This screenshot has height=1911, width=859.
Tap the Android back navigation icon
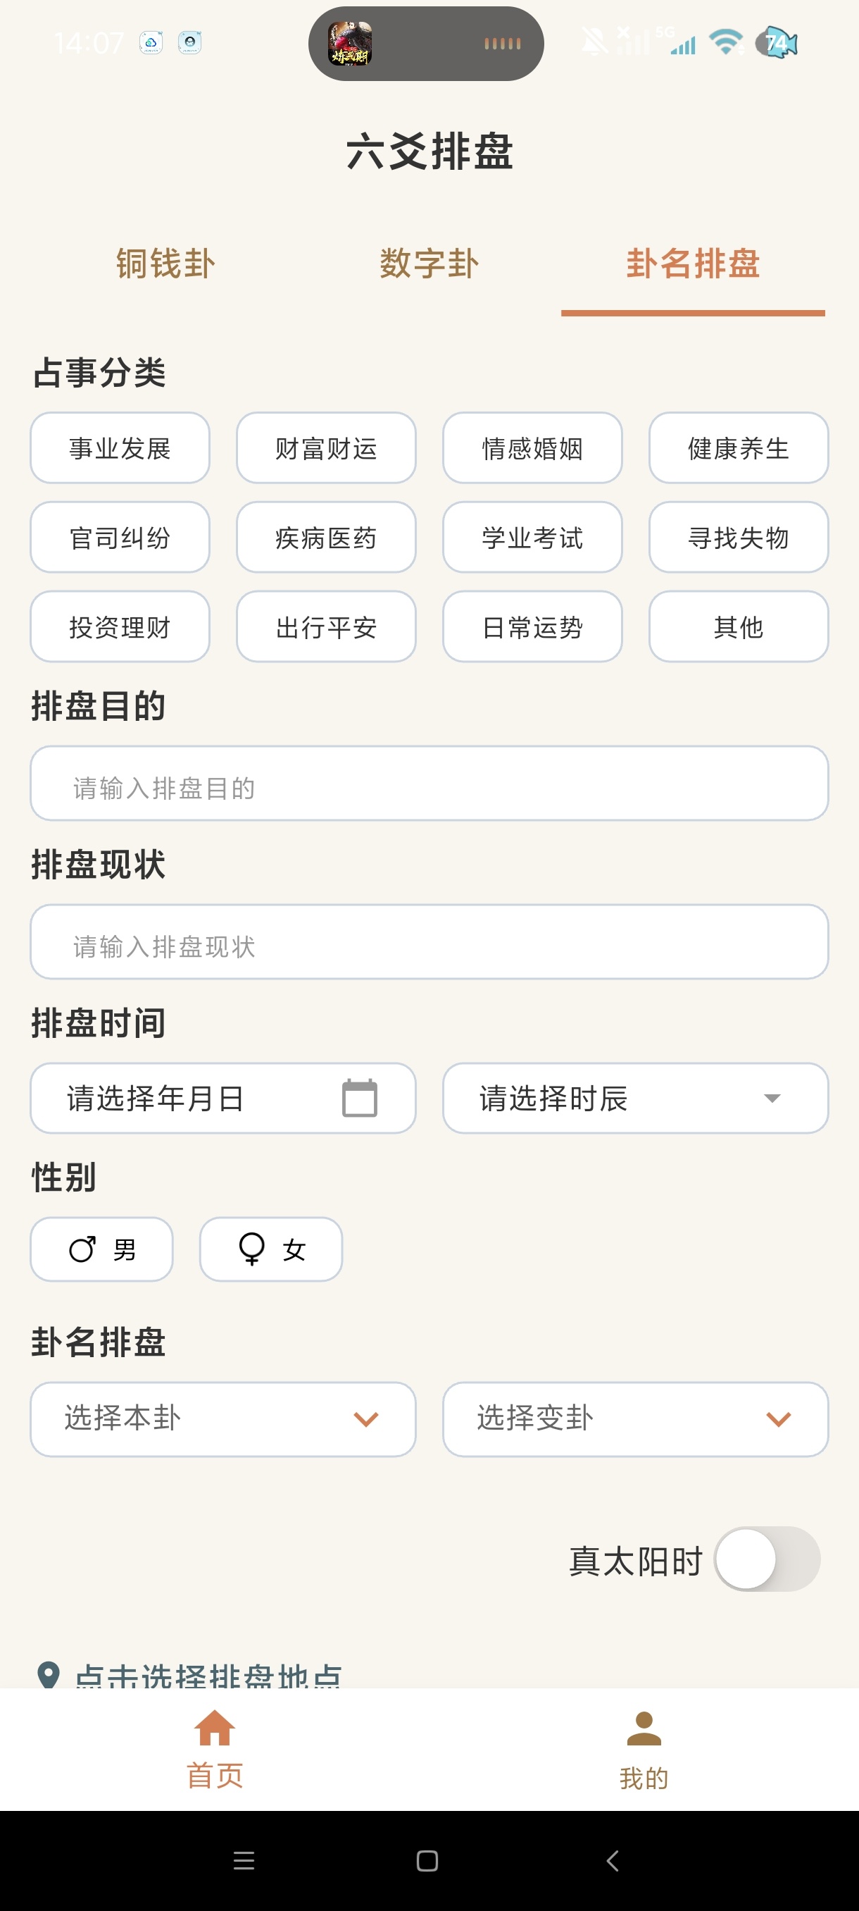point(612,1860)
